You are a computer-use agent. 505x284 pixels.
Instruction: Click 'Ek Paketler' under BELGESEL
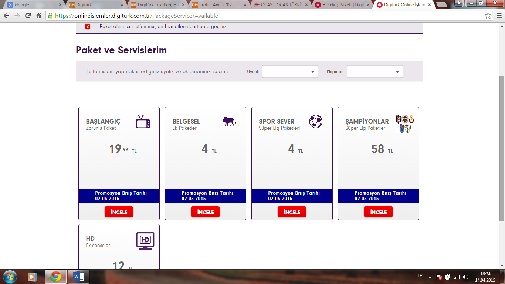click(x=184, y=128)
